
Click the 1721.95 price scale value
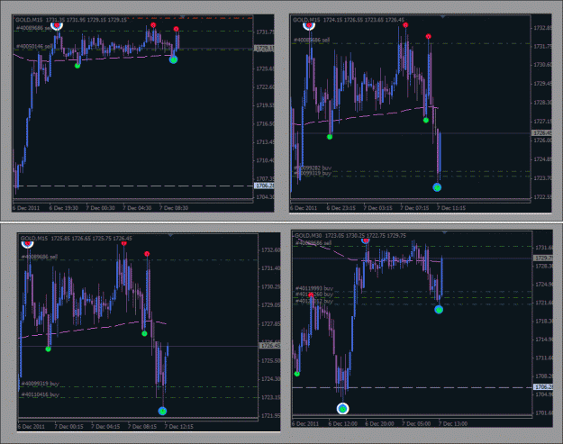(x=270, y=416)
